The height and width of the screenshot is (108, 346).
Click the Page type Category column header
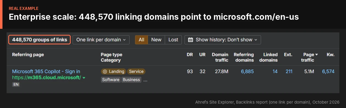click(111, 57)
